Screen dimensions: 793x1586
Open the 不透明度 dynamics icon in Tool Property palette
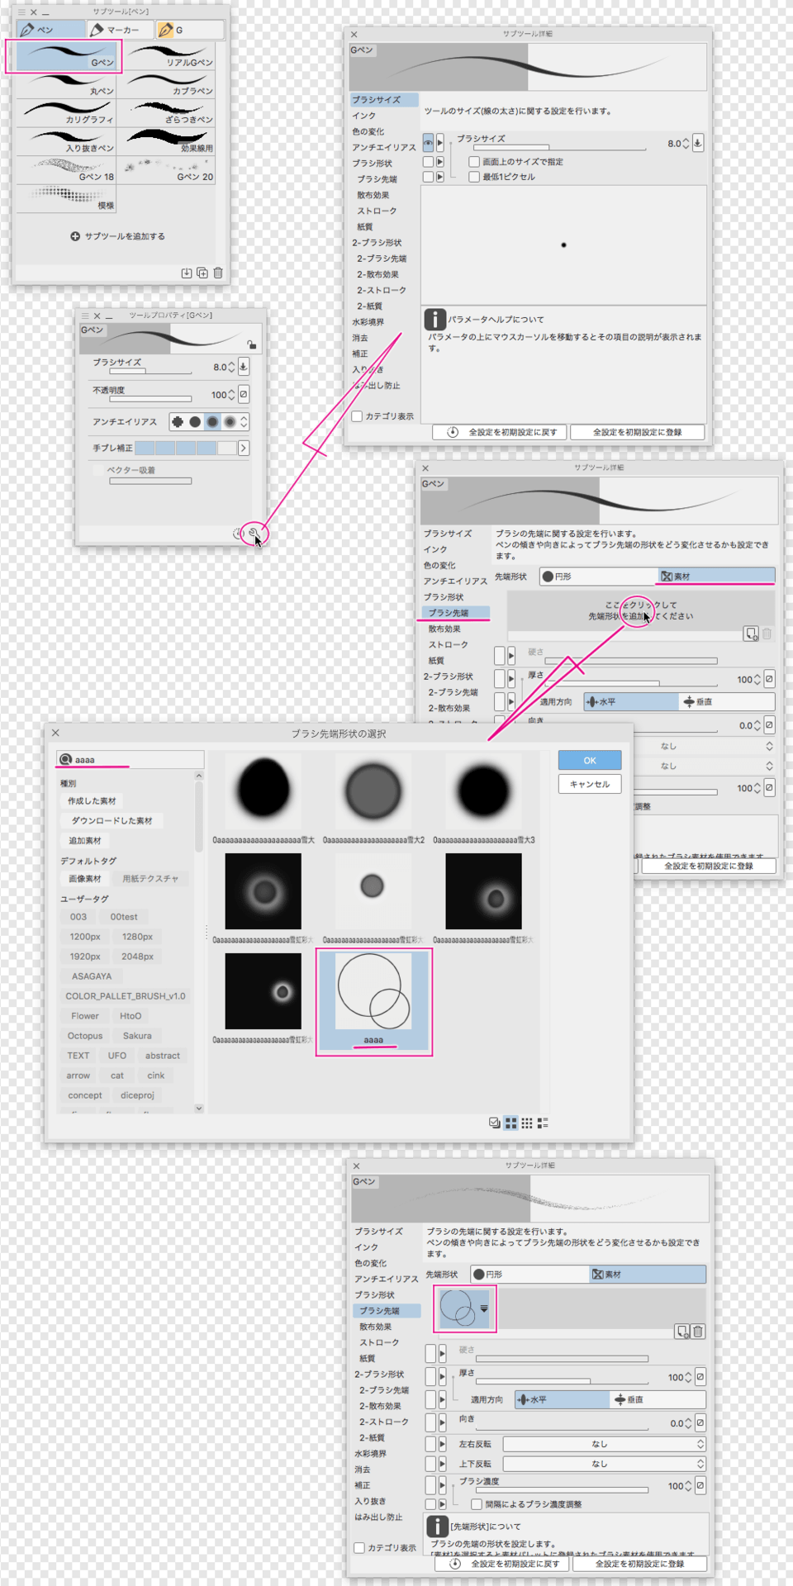[244, 395]
